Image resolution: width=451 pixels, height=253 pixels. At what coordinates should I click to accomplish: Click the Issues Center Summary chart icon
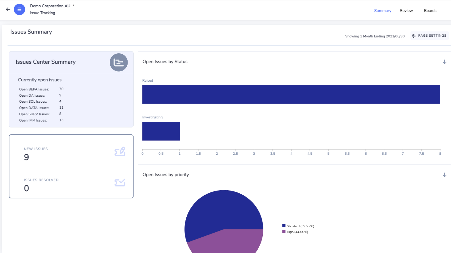pos(119,62)
